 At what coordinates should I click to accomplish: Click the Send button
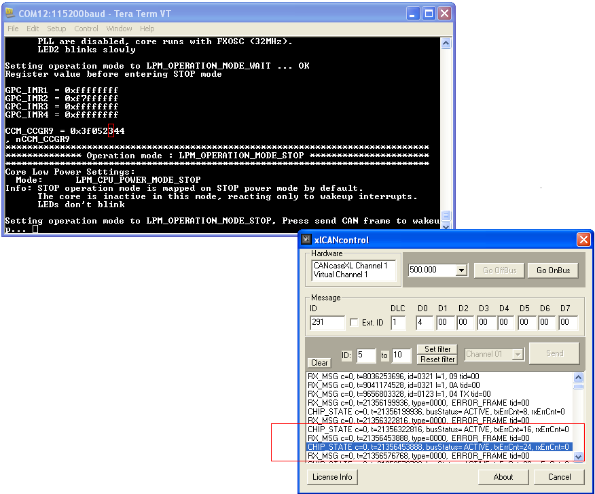[x=554, y=353]
